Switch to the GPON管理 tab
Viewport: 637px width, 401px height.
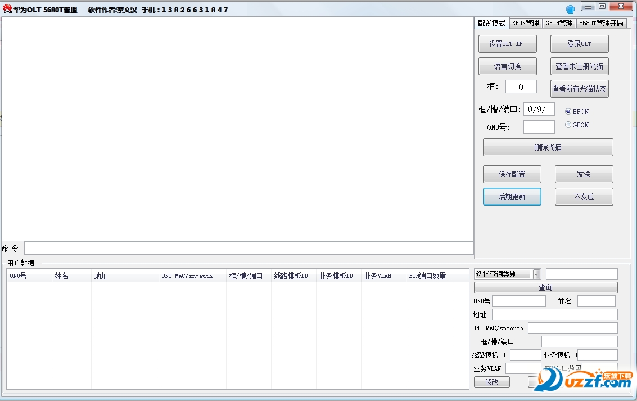tap(558, 23)
